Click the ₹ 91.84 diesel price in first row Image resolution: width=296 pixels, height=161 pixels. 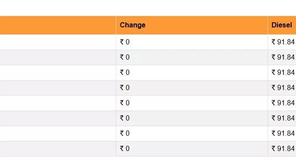click(283, 42)
